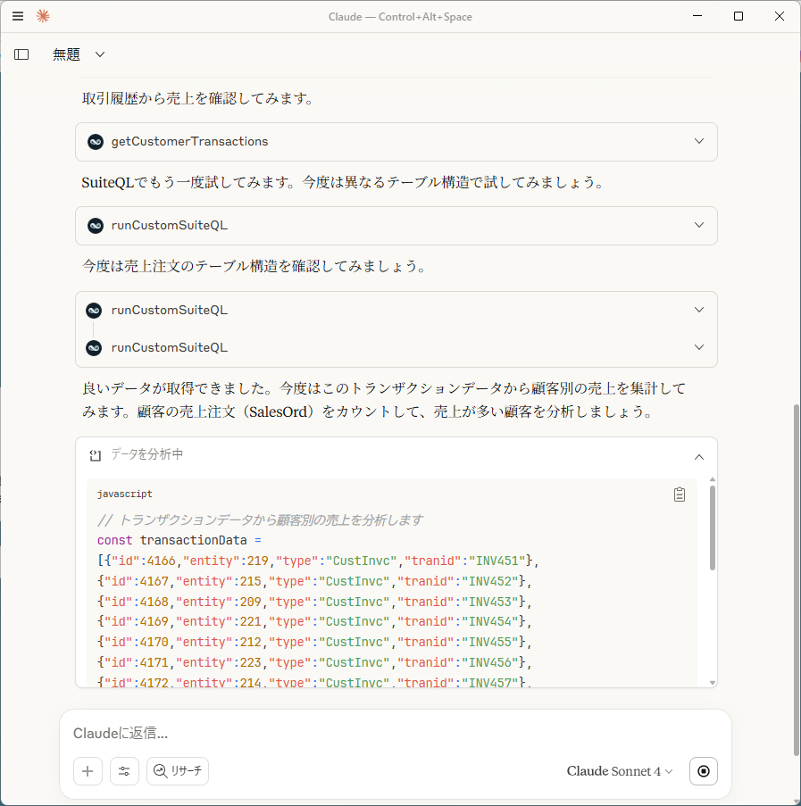The height and width of the screenshot is (806, 801).
Task: Copy the javascript code block
Action: [680, 494]
